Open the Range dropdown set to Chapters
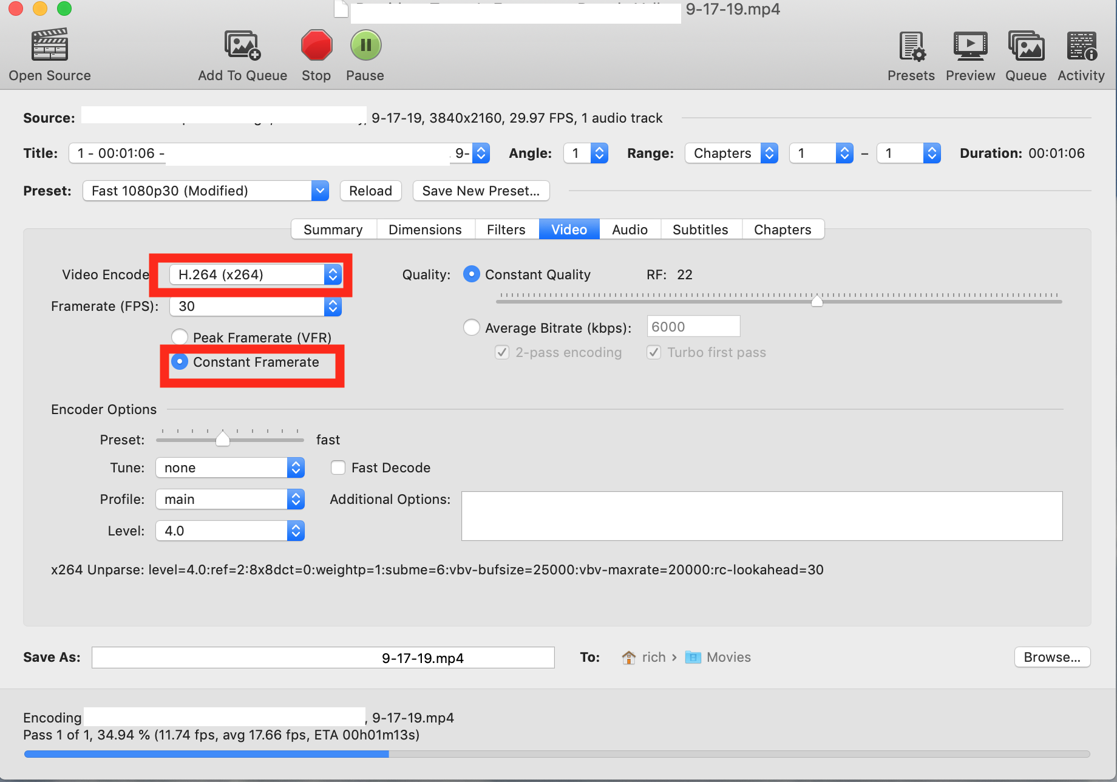 point(732,153)
